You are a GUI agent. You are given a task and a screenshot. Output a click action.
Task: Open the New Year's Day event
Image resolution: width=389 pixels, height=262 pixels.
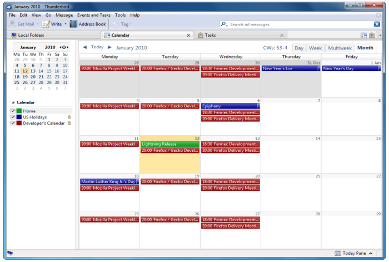point(352,68)
